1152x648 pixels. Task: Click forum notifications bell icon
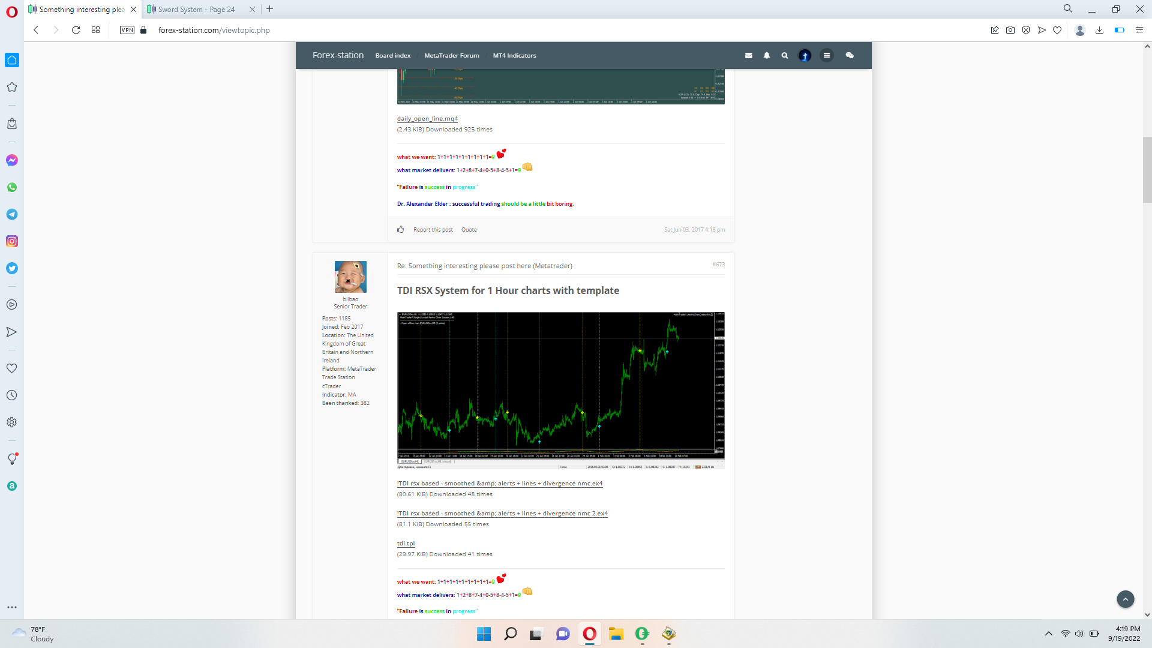766,55
